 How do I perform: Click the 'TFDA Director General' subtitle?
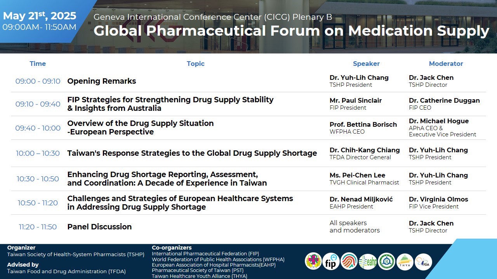coord(360,157)
